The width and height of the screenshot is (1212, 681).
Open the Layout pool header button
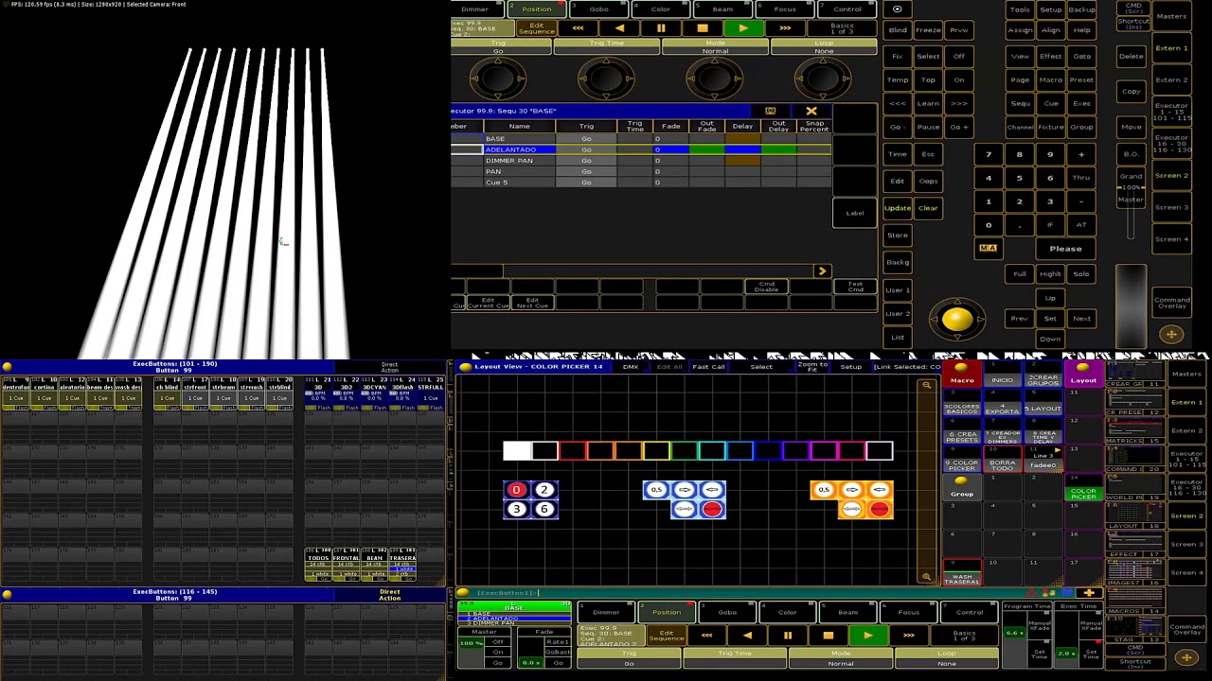click(x=1083, y=375)
